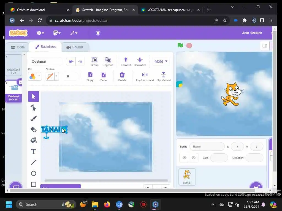The height and width of the screenshot is (211, 282).
Task: Click the red stop button
Action: pyautogui.click(x=189, y=46)
